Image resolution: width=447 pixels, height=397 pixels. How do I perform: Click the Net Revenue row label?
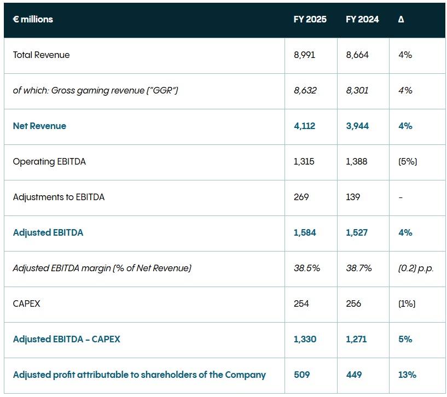(39, 126)
